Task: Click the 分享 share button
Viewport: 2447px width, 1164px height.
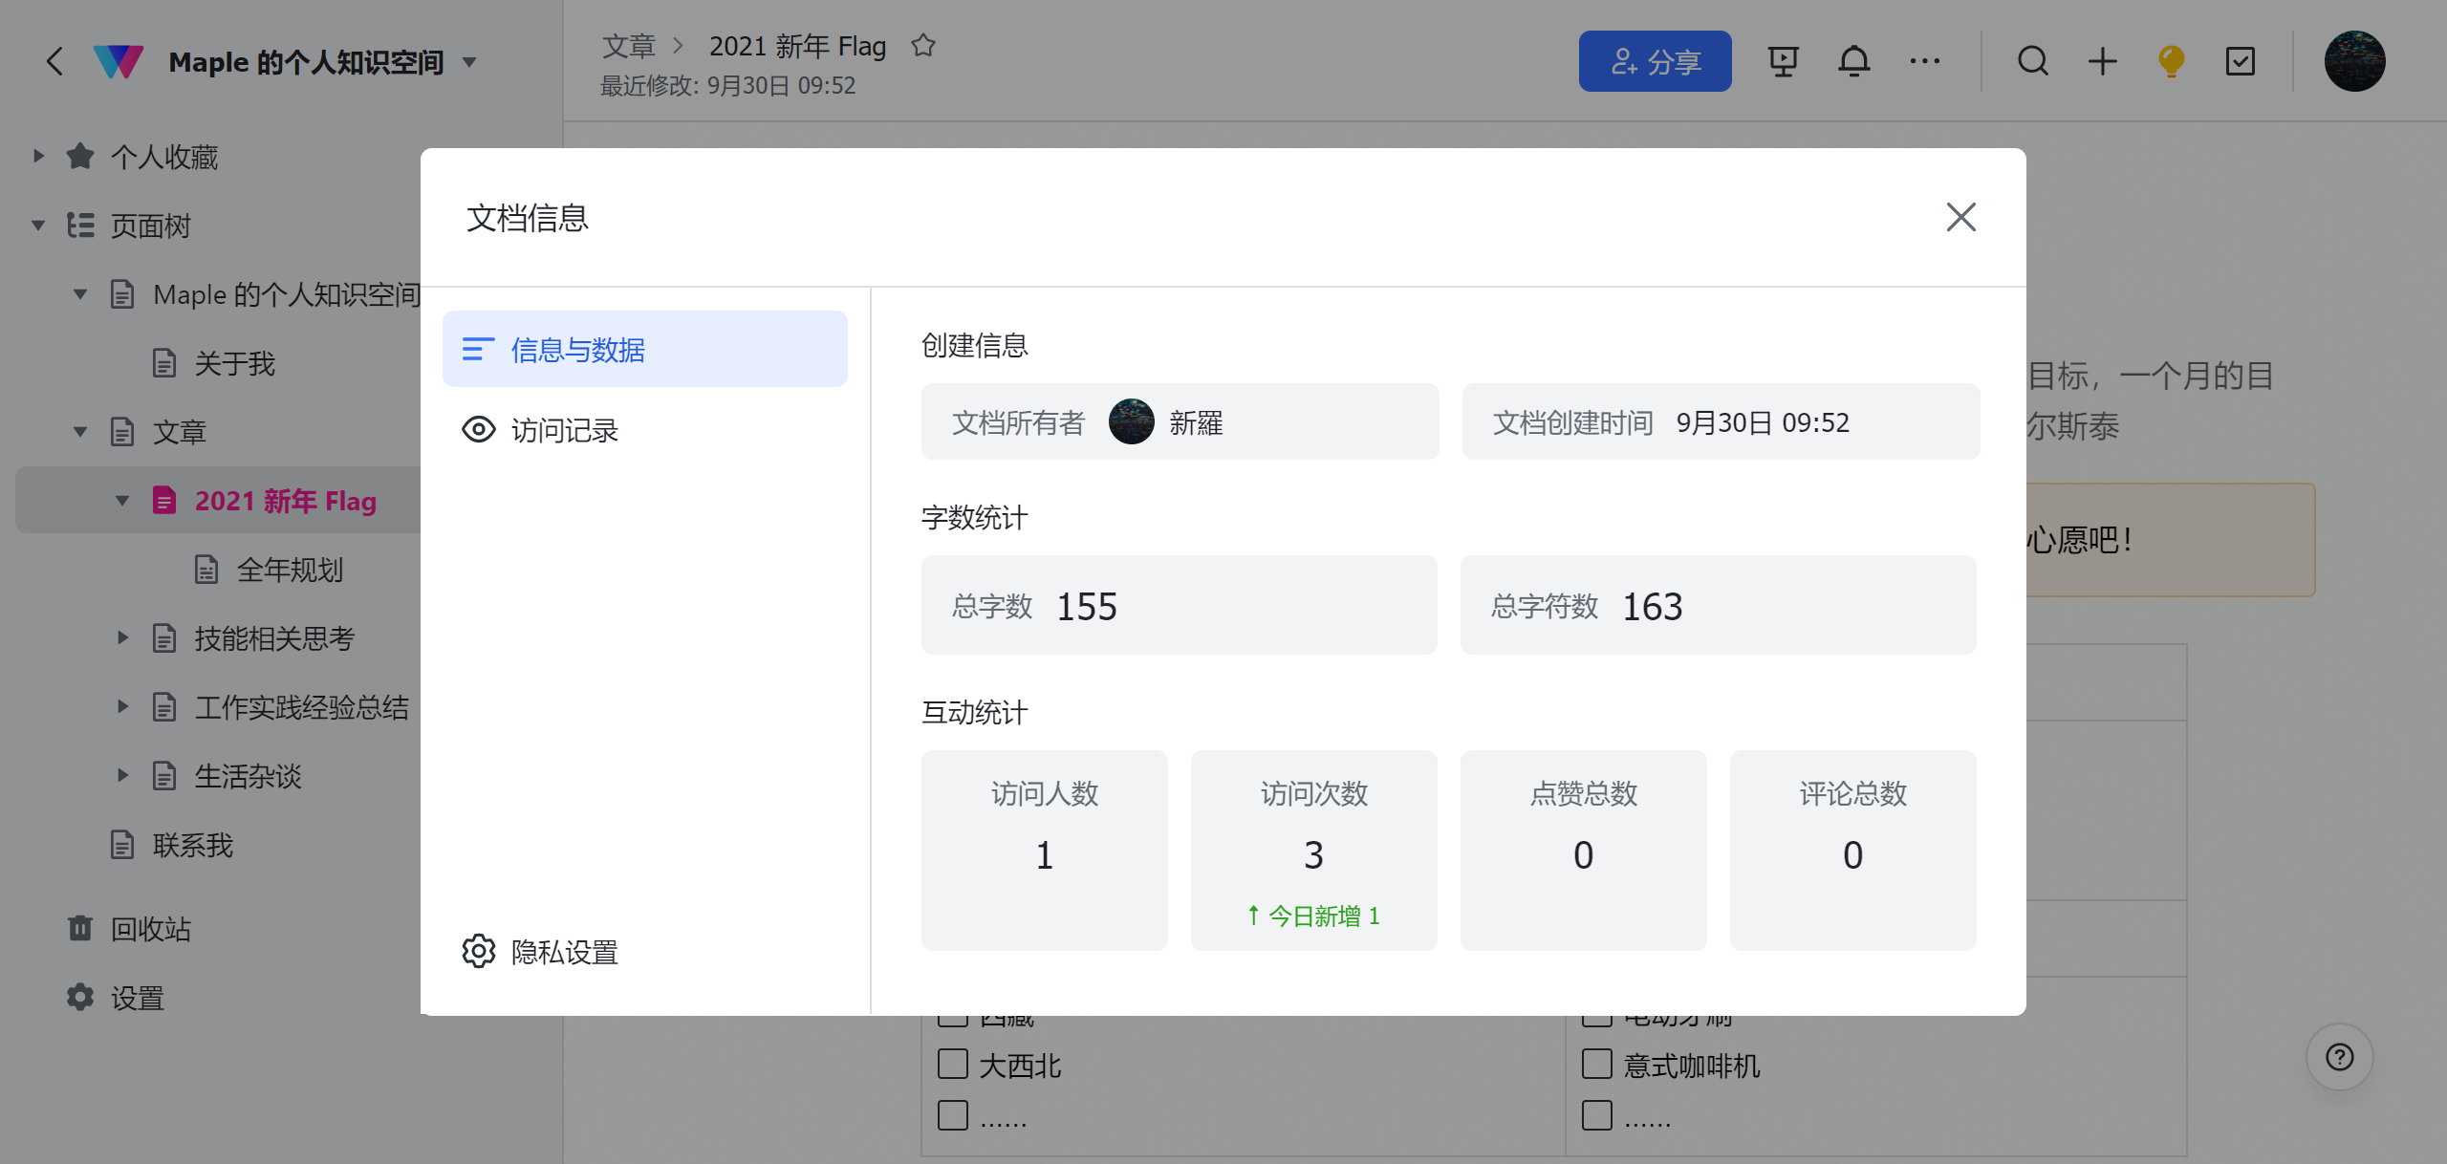Action: click(x=1655, y=60)
